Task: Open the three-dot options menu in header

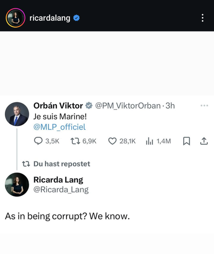Action: click(x=202, y=18)
